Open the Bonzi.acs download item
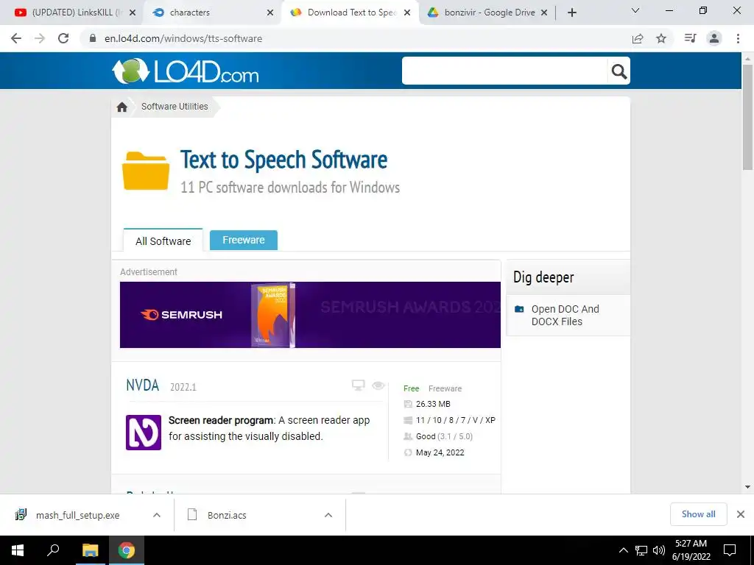This screenshot has height=565, width=754. pyautogui.click(x=227, y=515)
